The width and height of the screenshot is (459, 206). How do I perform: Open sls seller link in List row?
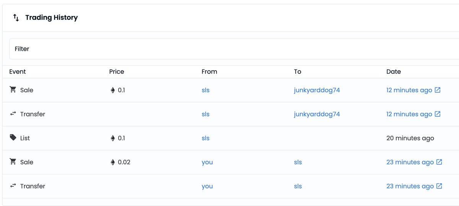coord(205,138)
